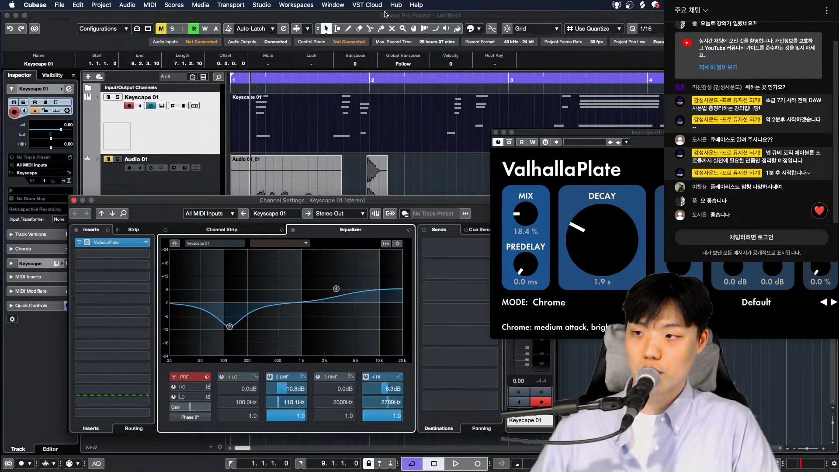The width and height of the screenshot is (839, 472).
Task: Toggle global Solo S button in toolbar
Action: [x=172, y=28]
